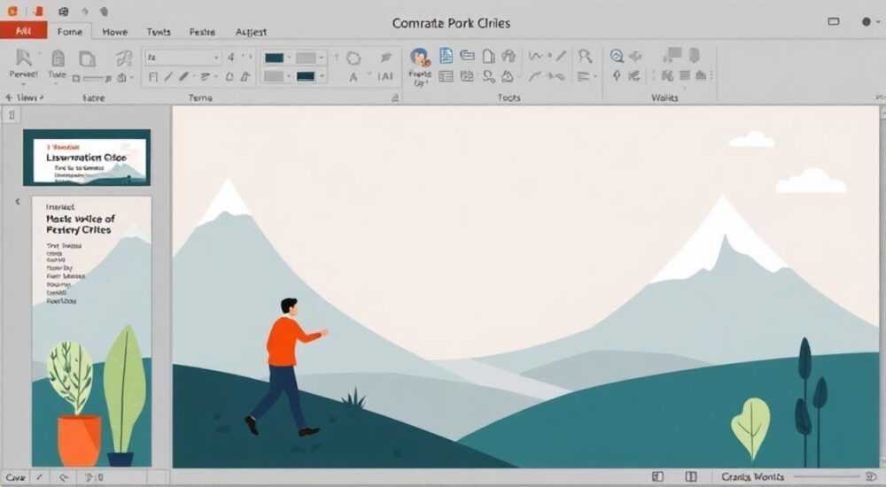Select the gray swatch, bottom row
This screenshot has height=487, width=886.
[x=274, y=76]
